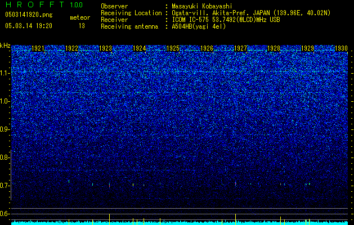Click the tall yellow power marker near 1923
The image size is (354, 225).
point(110,219)
